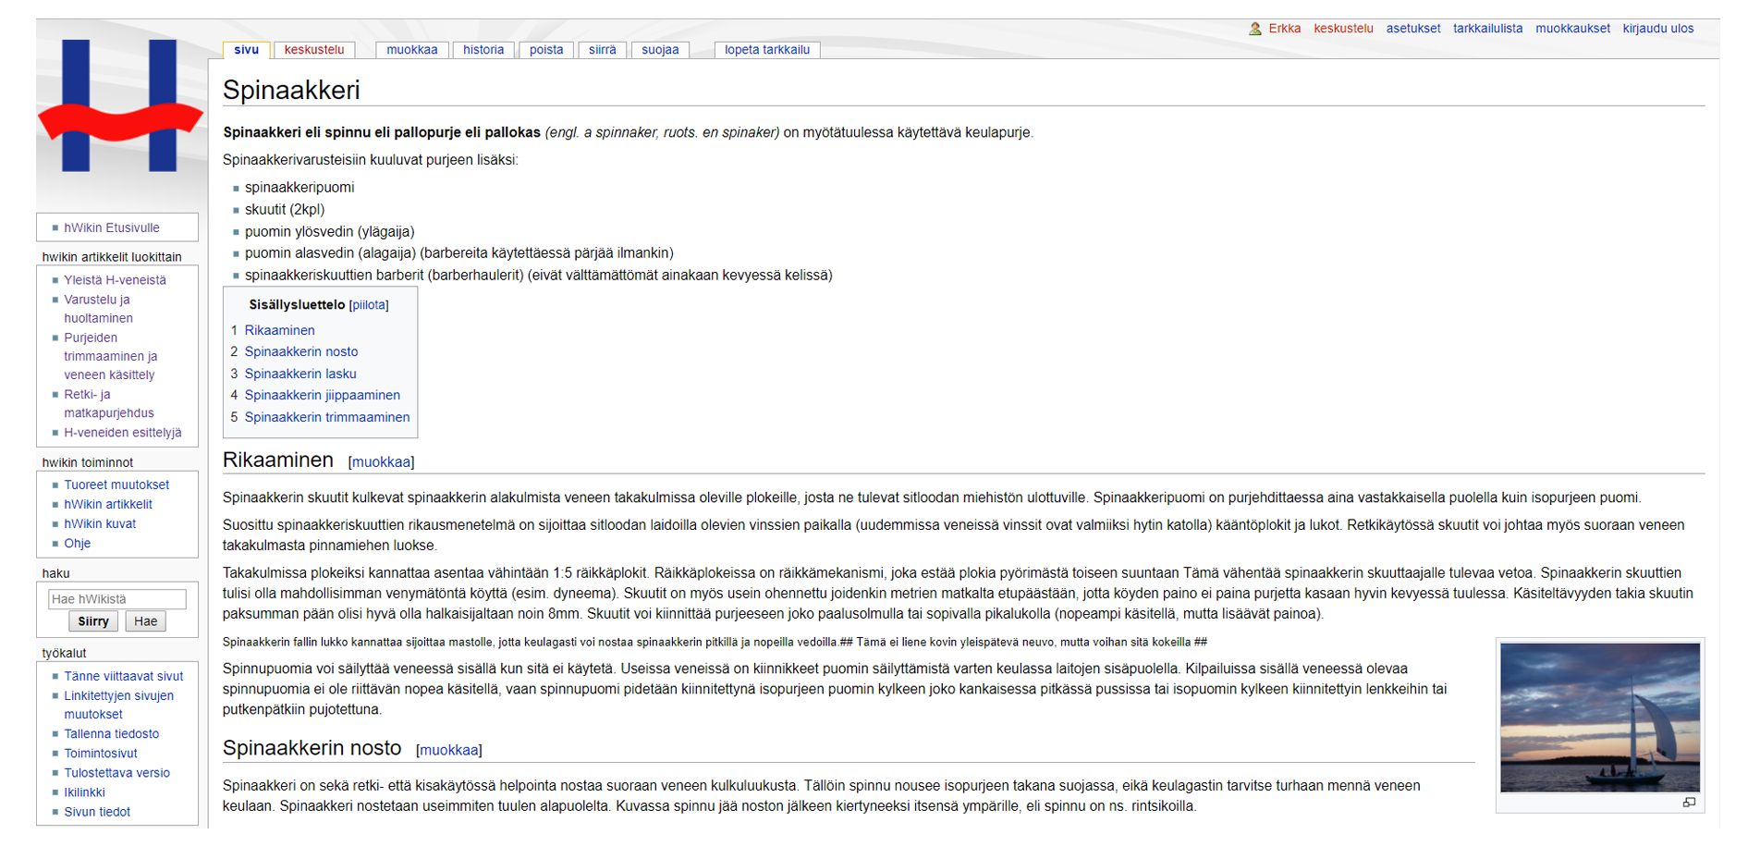This screenshot has width=1760, height=847.
Task: Click the Hae search button
Action: (x=145, y=620)
